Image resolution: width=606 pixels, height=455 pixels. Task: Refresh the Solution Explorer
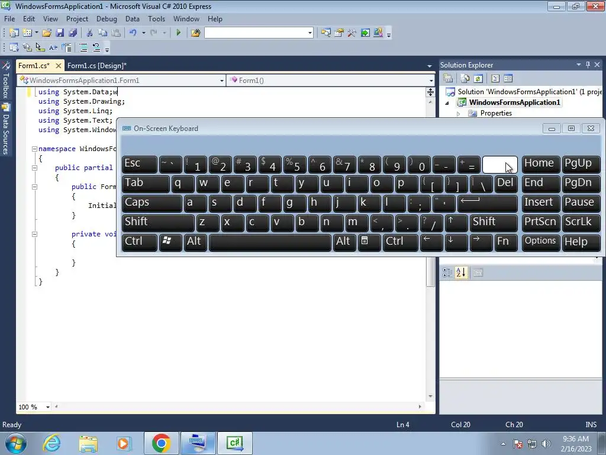tap(478, 79)
